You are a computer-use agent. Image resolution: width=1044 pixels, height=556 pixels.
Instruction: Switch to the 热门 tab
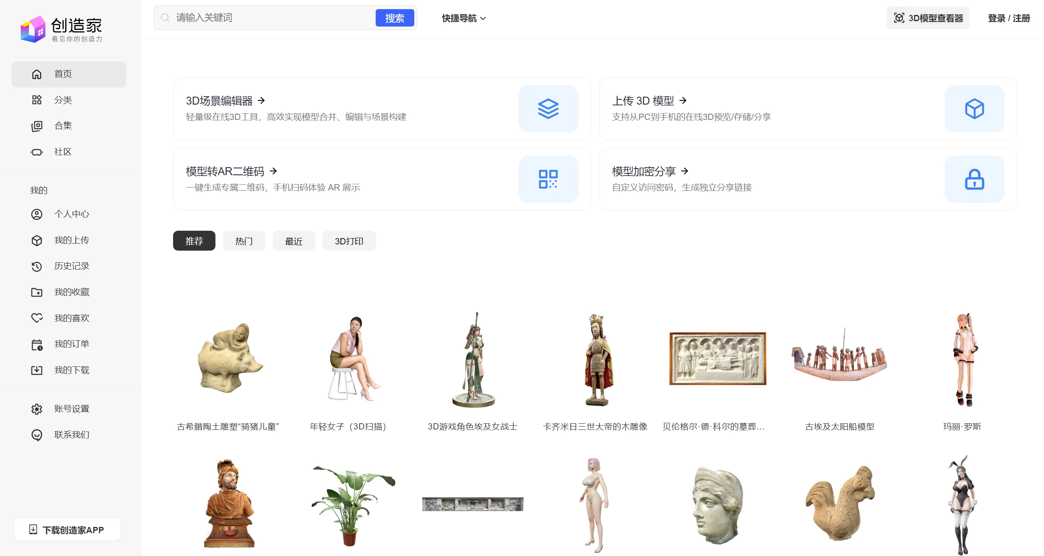tap(244, 241)
